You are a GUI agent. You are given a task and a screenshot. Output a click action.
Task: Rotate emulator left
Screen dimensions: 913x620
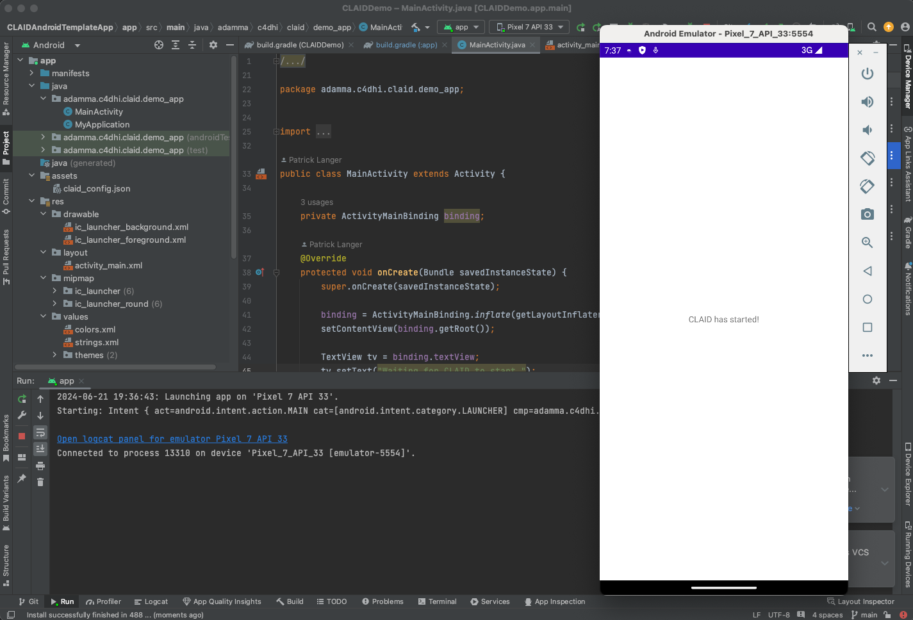click(868, 158)
